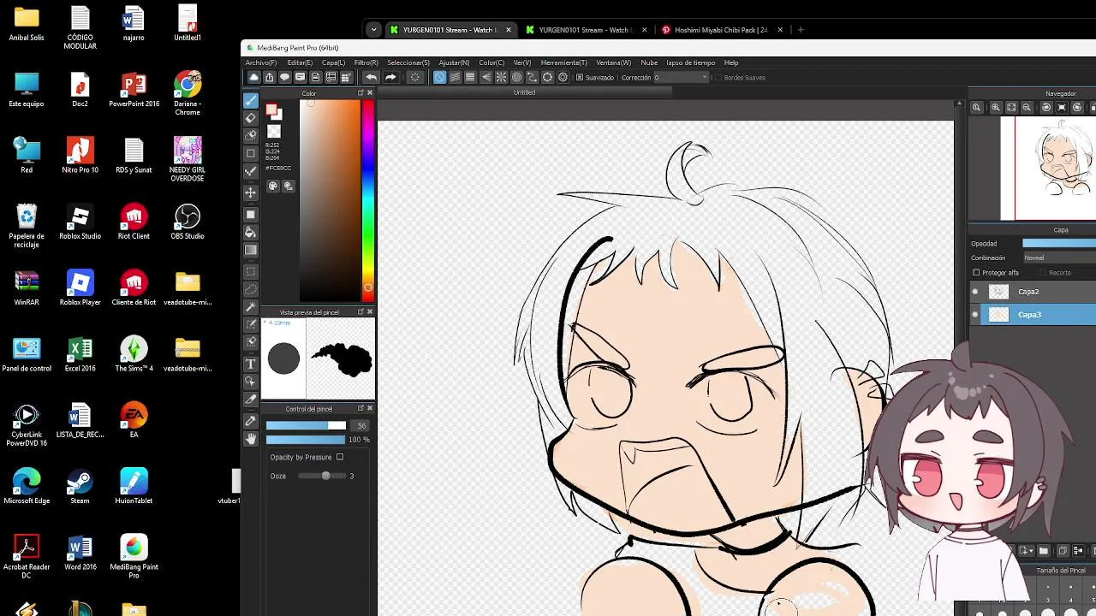Select the Untitled canvas tab
The image size is (1096, 616).
pyautogui.click(x=524, y=92)
